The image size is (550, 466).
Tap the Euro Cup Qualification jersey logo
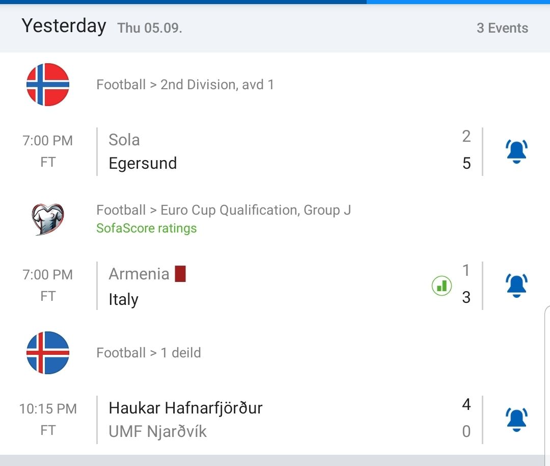coord(48,219)
